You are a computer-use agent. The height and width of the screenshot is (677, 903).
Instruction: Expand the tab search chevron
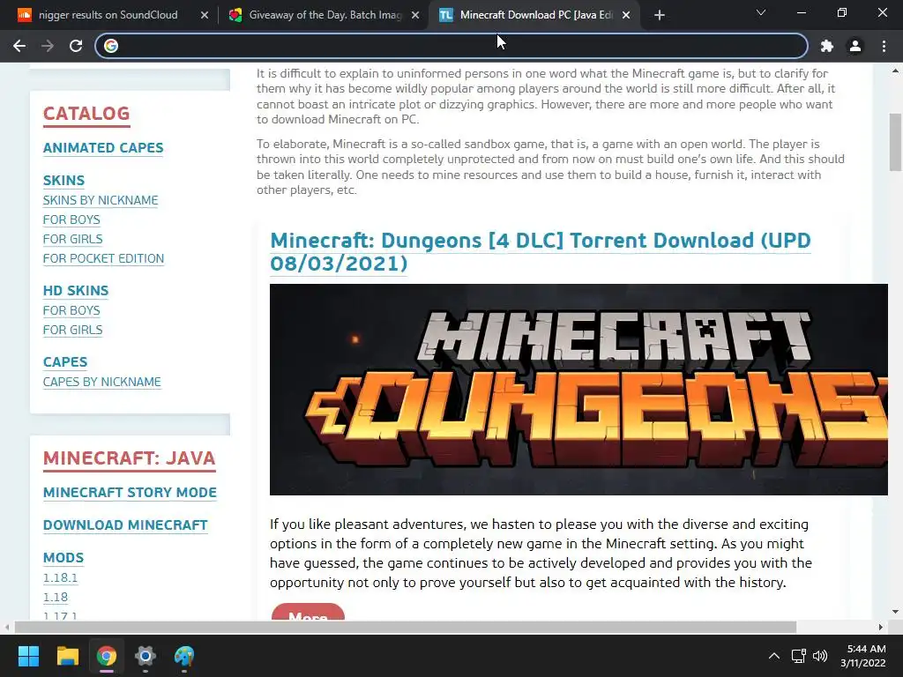tap(761, 12)
